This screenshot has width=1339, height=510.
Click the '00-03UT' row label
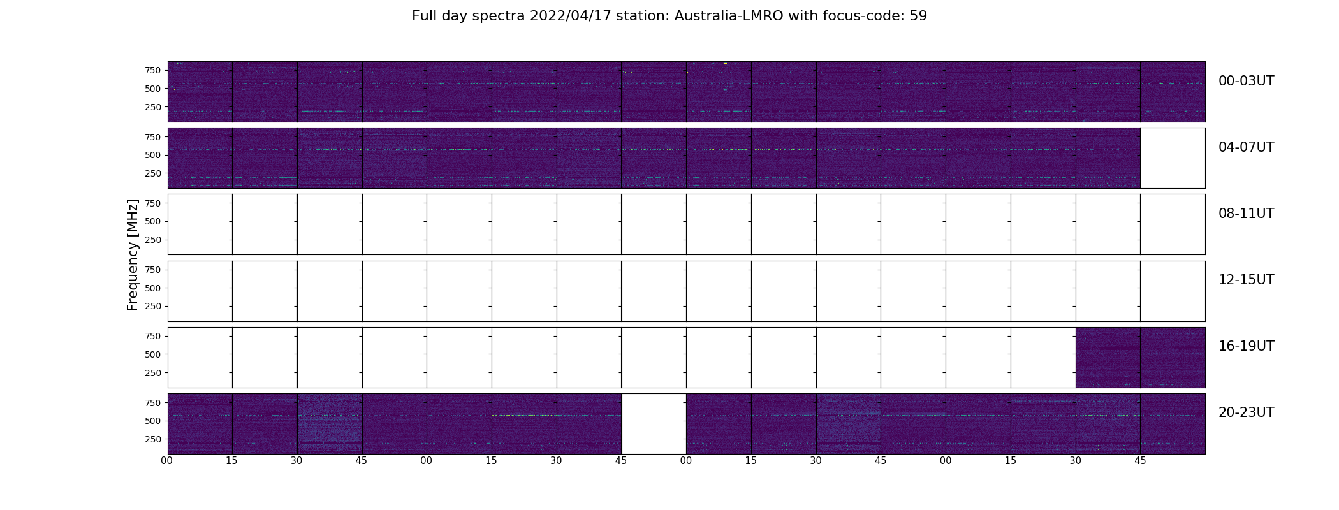coord(1246,81)
